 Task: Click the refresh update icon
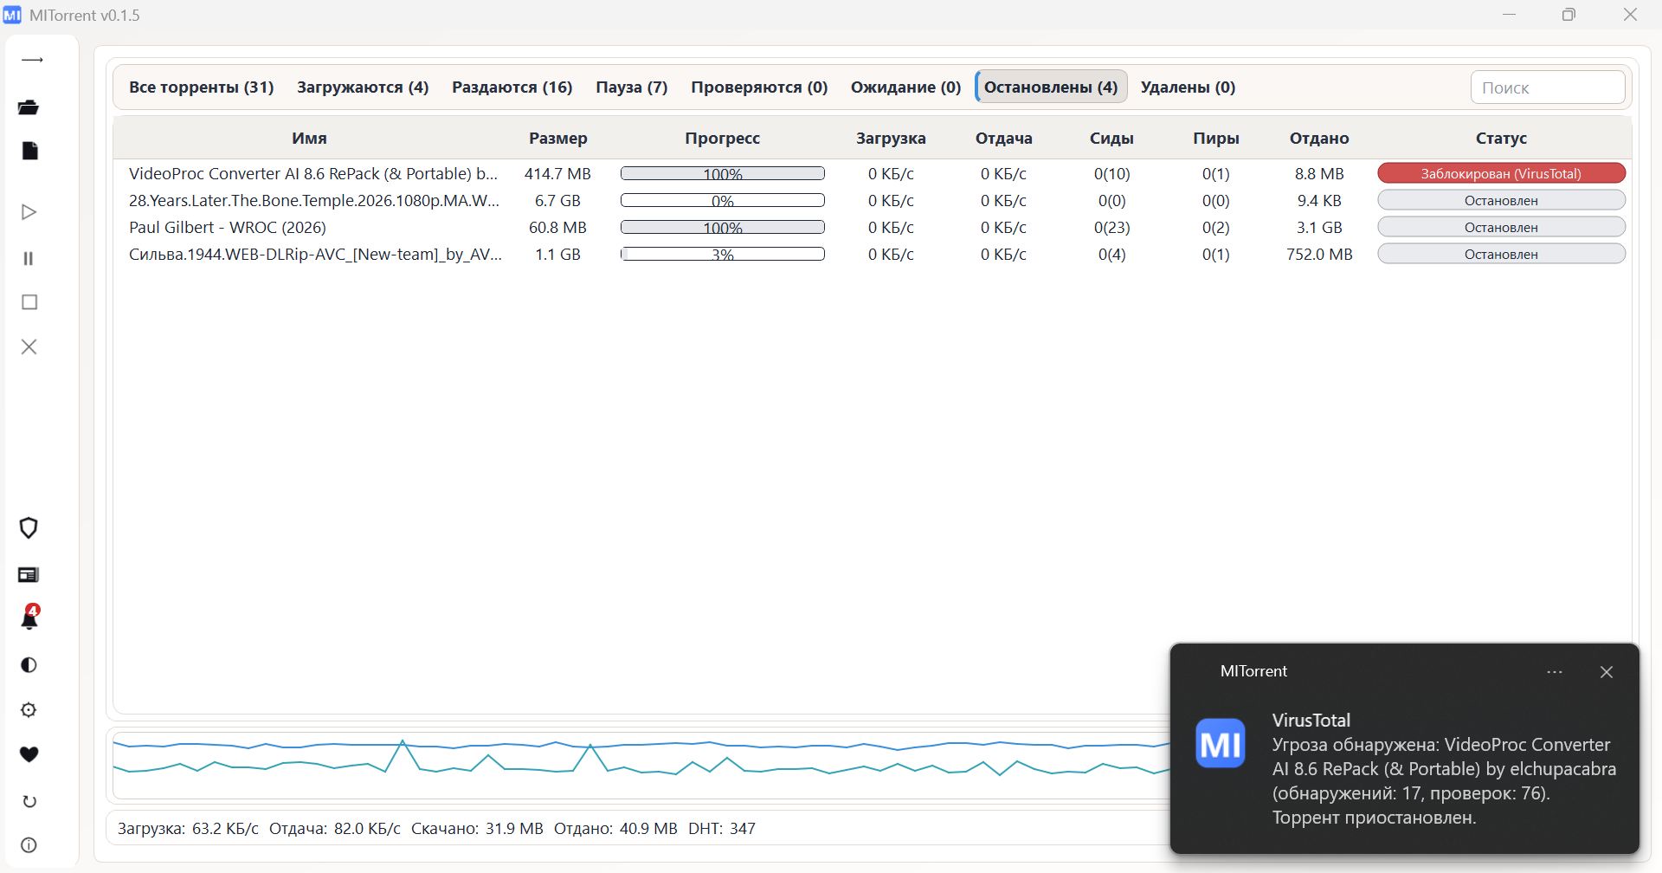29,801
